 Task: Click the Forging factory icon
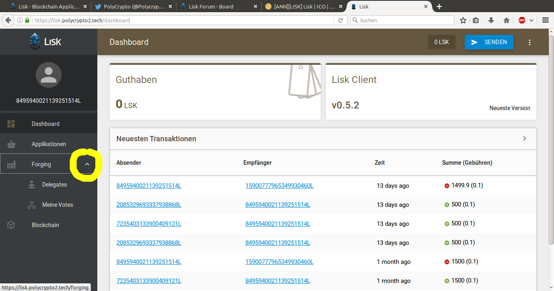[11, 164]
